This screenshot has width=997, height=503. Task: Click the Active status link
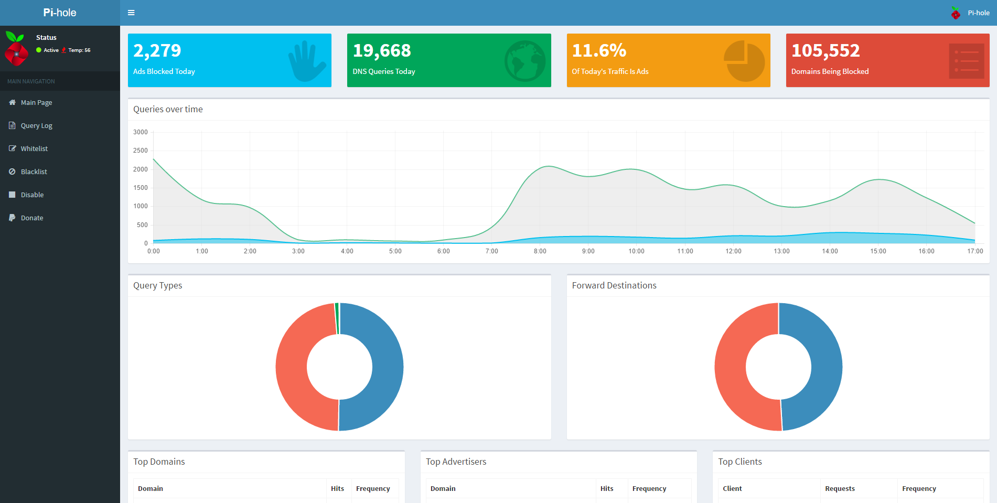pyautogui.click(x=51, y=50)
